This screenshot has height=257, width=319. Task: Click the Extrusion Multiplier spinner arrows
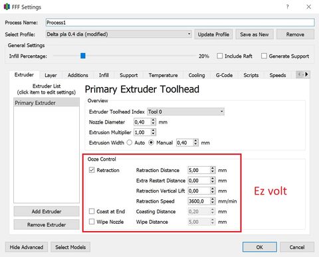[153, 132]
